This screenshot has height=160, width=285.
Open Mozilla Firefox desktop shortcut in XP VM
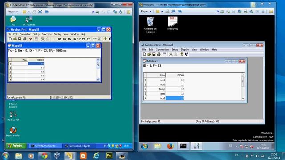click(x=13, y=132)
